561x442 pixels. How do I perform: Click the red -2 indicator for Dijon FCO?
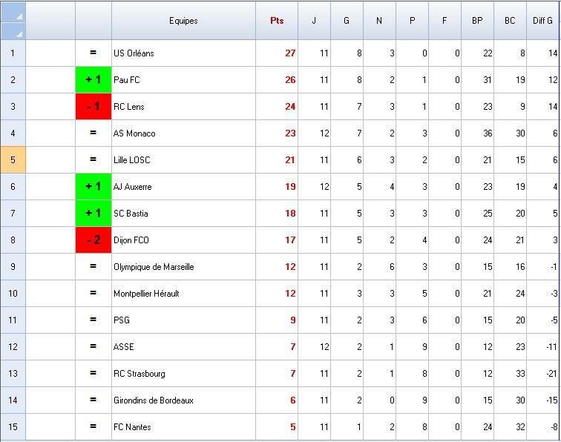click(93, 240)
